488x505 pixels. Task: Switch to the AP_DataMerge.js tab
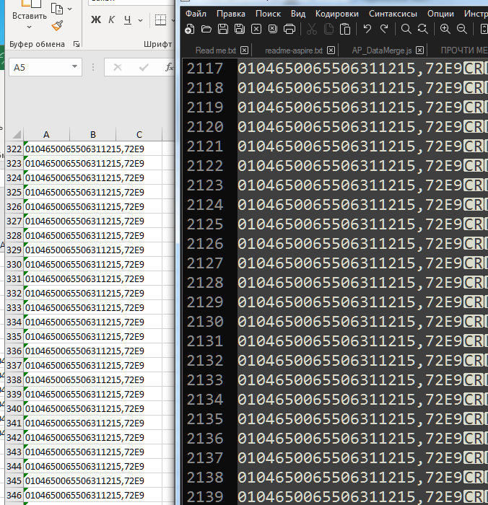(x=382, y=50)
